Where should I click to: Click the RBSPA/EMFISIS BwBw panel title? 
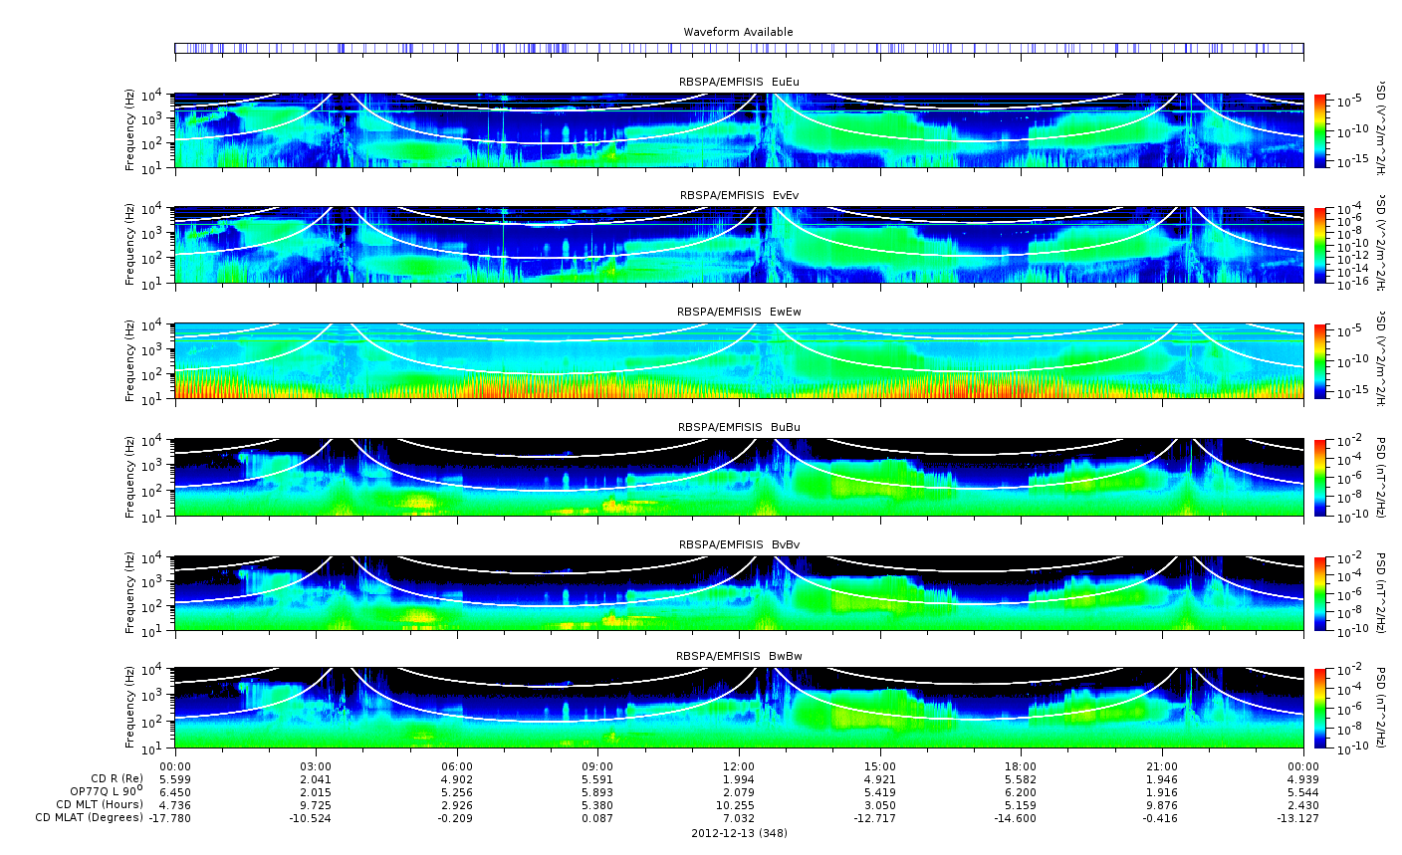pyautogui.click(x=738, y=656)
